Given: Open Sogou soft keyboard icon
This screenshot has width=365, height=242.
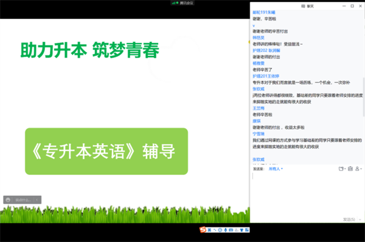Looking at the screenshot, I should click(231, 230).
